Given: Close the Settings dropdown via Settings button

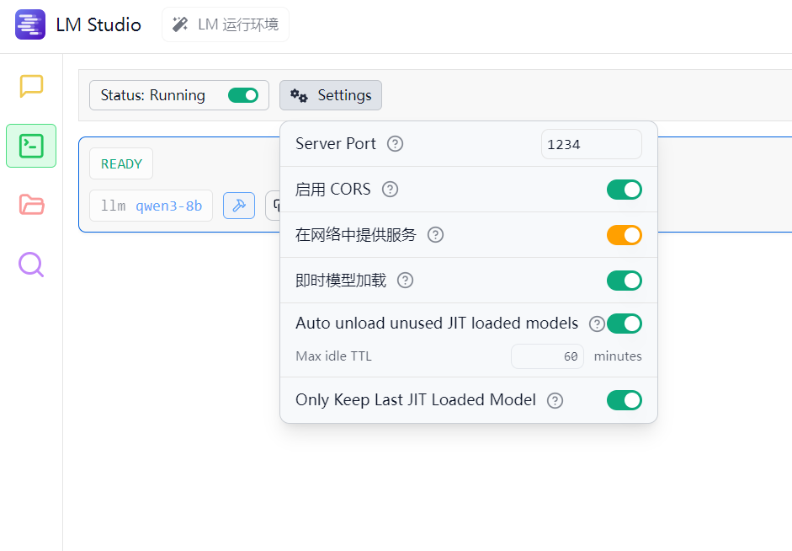Looking at the screenshot, I should tap(331, 95).
